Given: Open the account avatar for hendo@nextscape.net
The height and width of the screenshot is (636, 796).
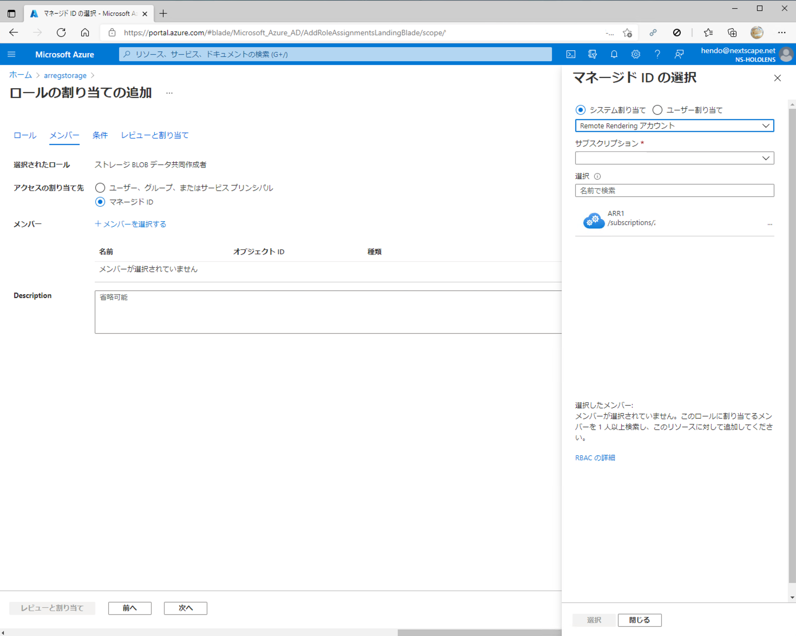Looking at the screenshot, I should point(786,54).
